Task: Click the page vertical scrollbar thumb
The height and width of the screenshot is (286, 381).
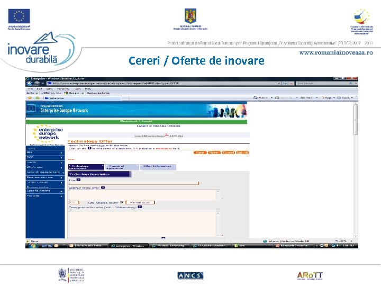Action: [x=356, y=119]
